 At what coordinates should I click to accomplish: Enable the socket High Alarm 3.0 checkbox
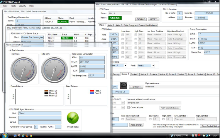(x=163, y=119)
